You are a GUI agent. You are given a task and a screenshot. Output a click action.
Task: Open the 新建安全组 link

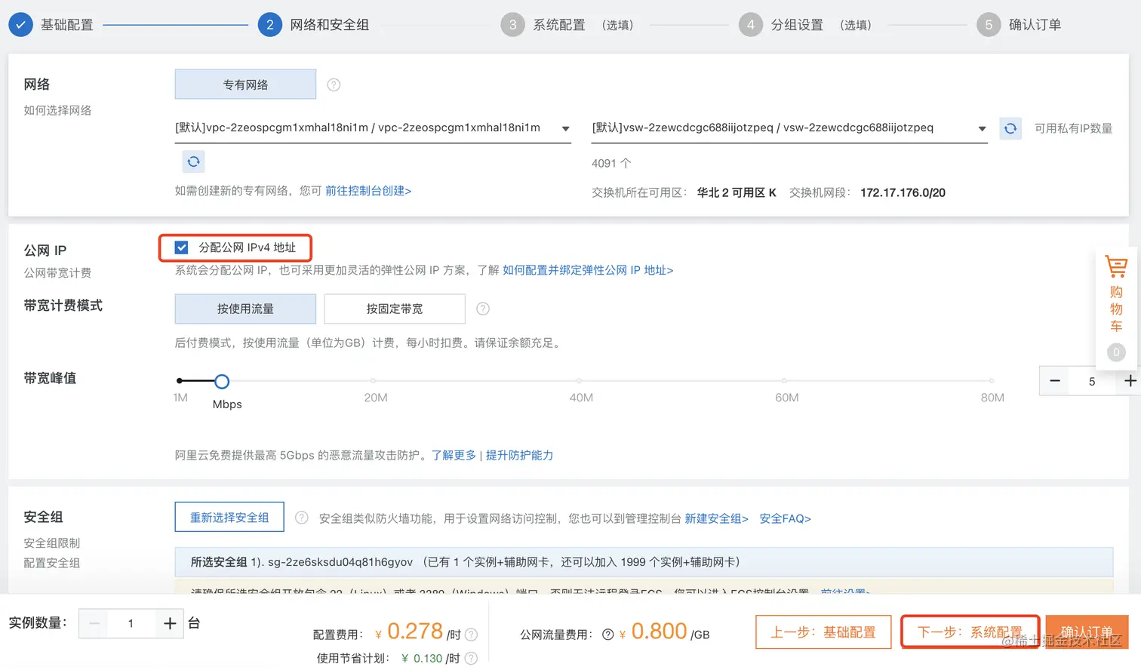point(716,518)
